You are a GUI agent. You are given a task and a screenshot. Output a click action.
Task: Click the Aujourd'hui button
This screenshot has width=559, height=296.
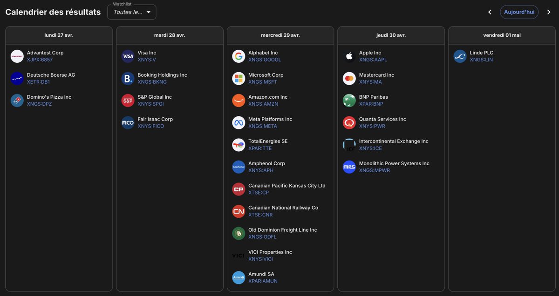coord(519,12)
